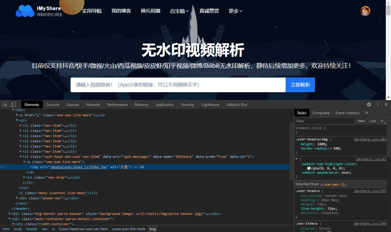Image resolution: width=391 pixels, height=232 pixels.
Task: Click the 立即解析 parse button
Action: coord(300,85)
